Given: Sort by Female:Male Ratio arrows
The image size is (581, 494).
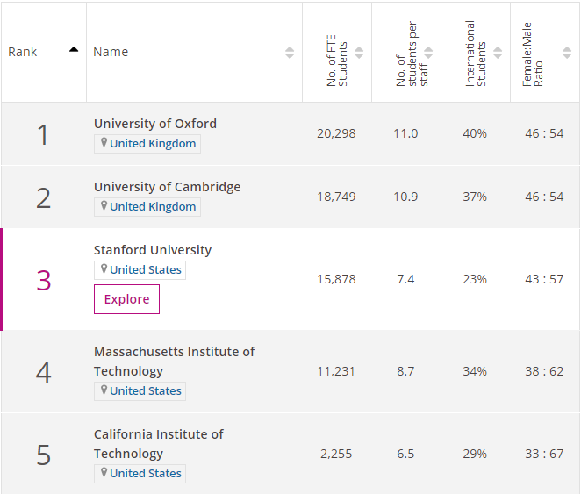Looking at the screenshot, I should pos(567,53).
